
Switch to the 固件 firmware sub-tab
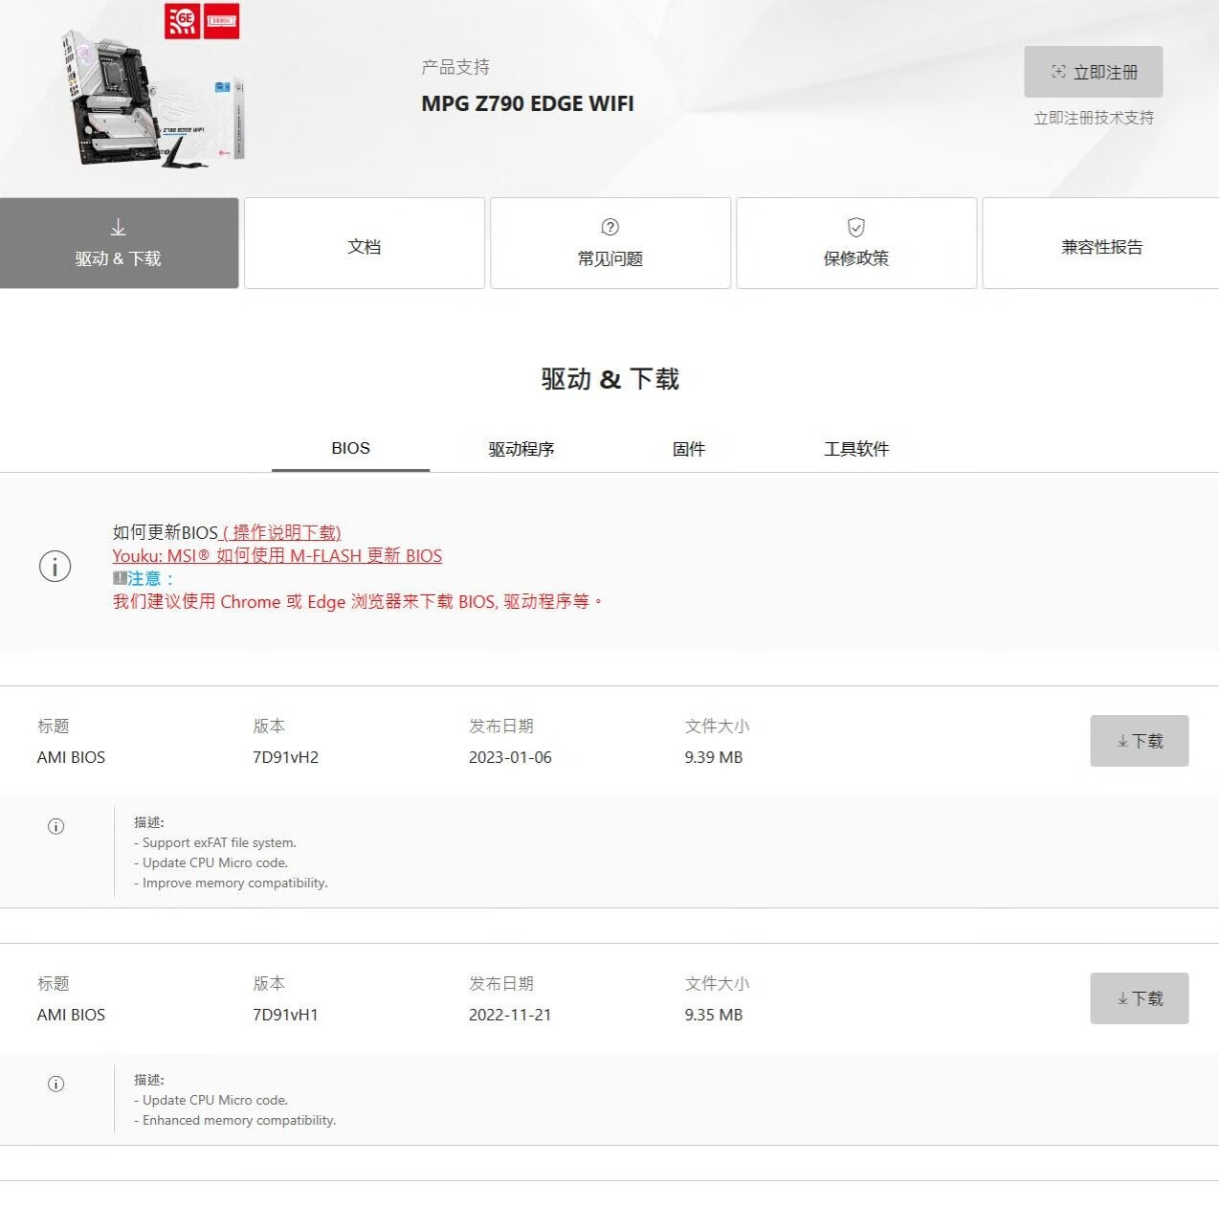(689, 449)
